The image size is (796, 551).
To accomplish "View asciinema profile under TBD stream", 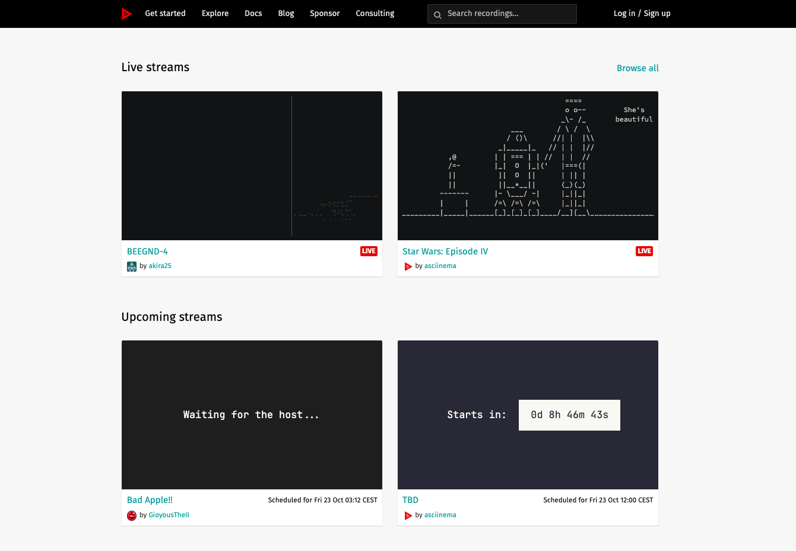I will [x=440, y=515].
